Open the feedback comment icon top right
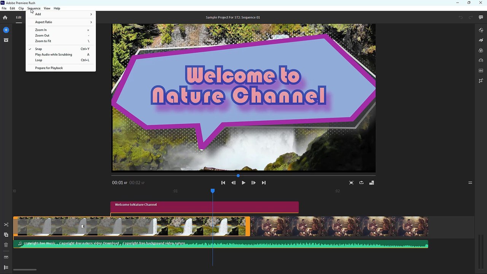 [481, 18]
